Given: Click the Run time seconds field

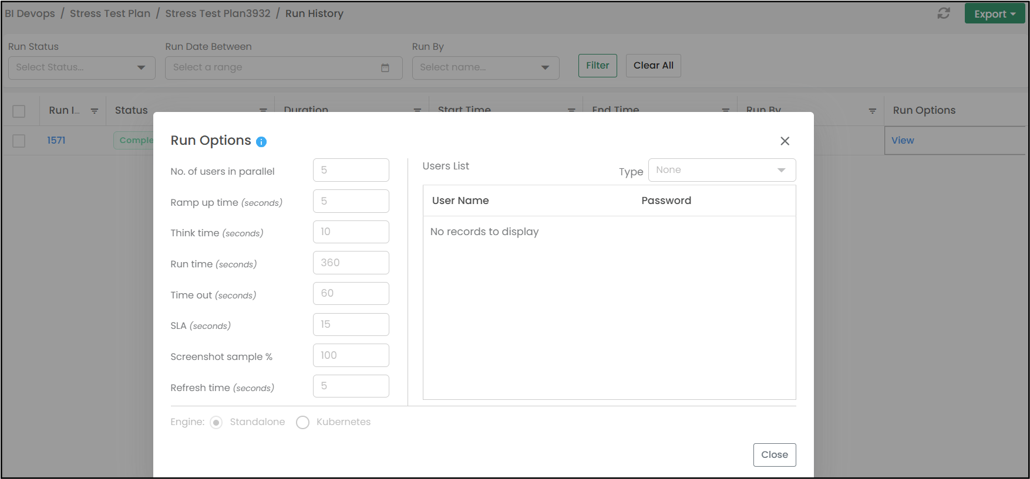Looking at the screenshot, I should (351, 263).
